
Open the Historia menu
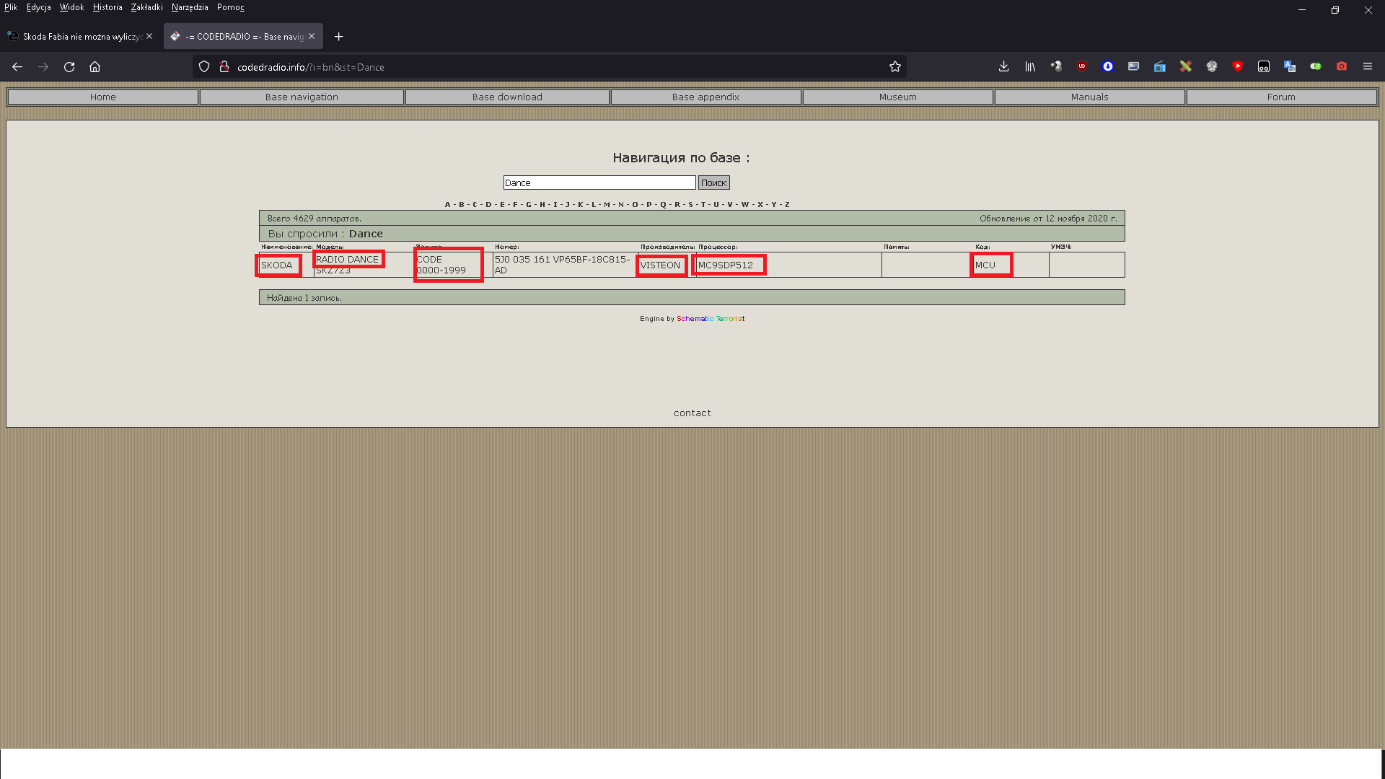[x=107, y=7]
